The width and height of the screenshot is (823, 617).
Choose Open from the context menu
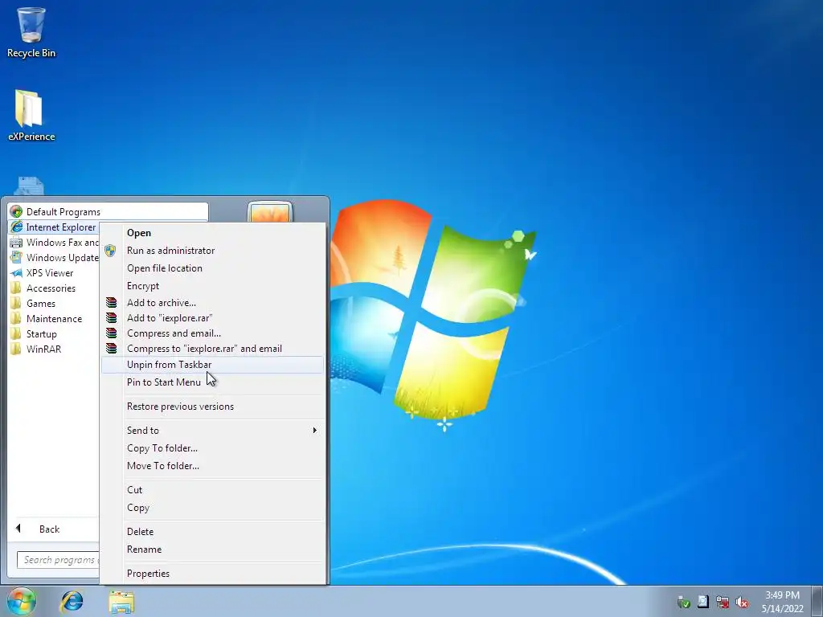pos(212,233)
